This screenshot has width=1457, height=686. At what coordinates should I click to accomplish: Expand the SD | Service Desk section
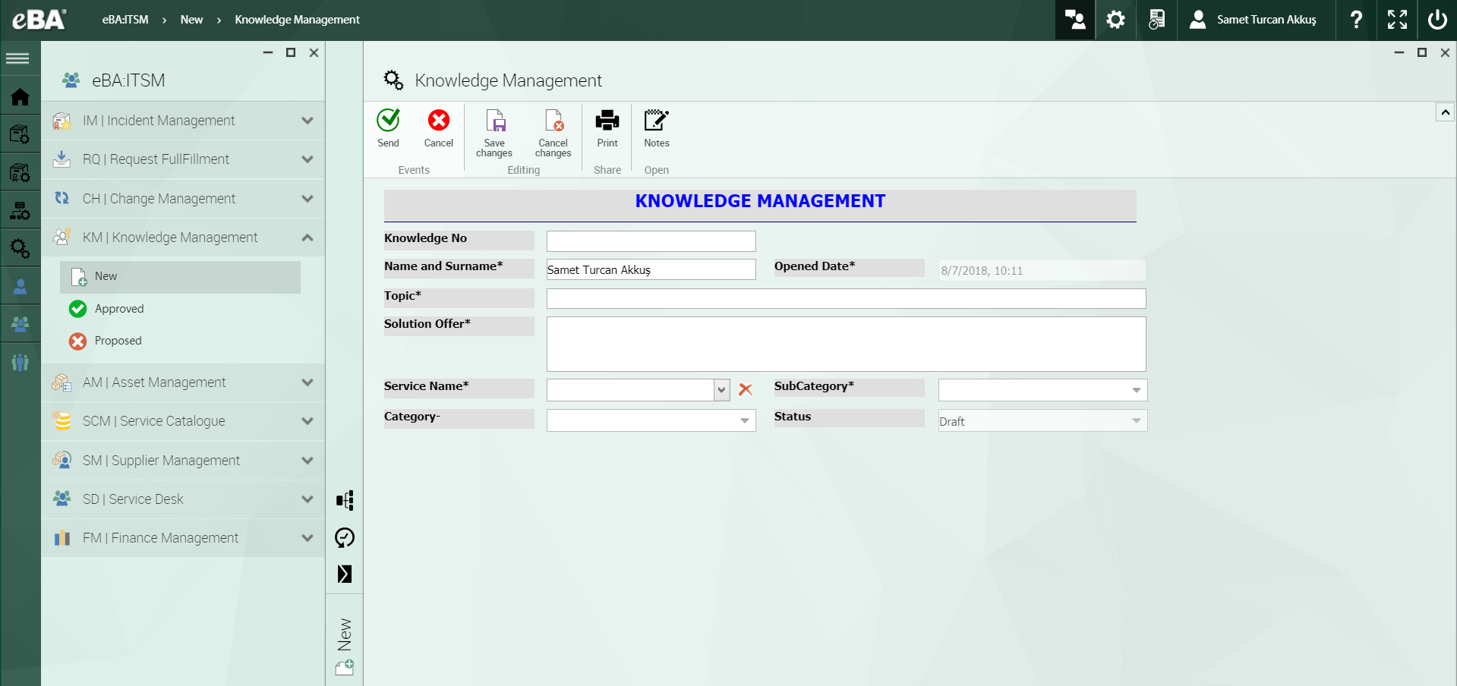pyautogui.click(x=183, y=499)
